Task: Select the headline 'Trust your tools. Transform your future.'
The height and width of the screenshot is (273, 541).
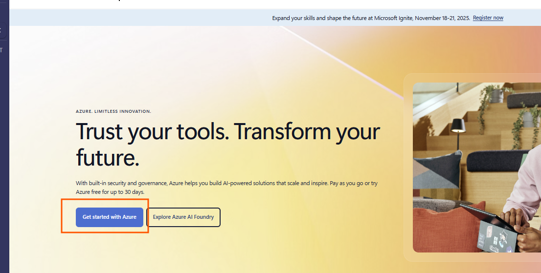Action: pos(228,145)
